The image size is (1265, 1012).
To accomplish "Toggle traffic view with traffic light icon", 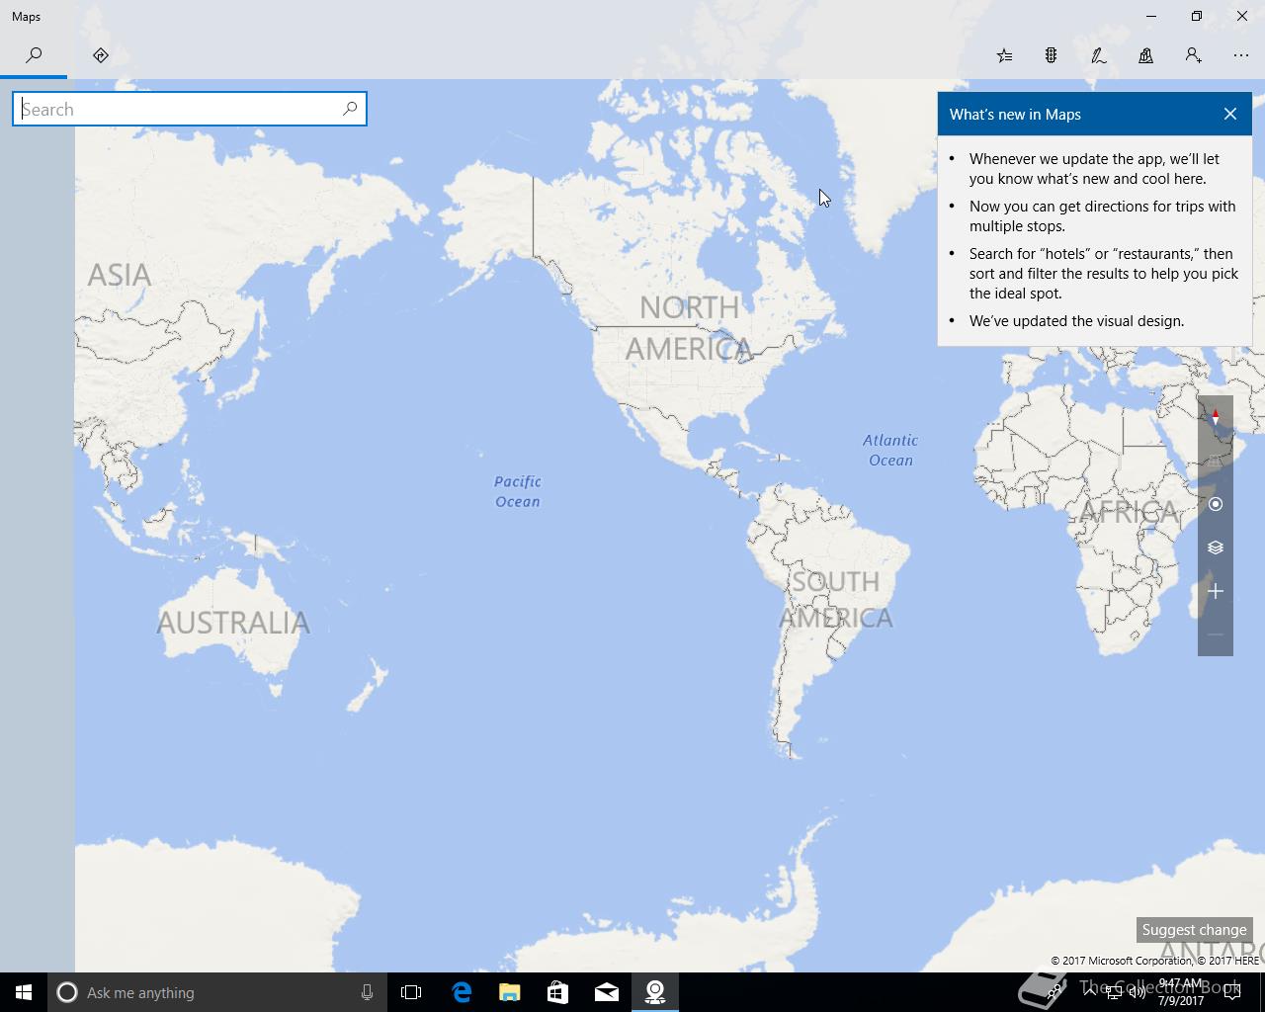I will [x=1052, y=55].
